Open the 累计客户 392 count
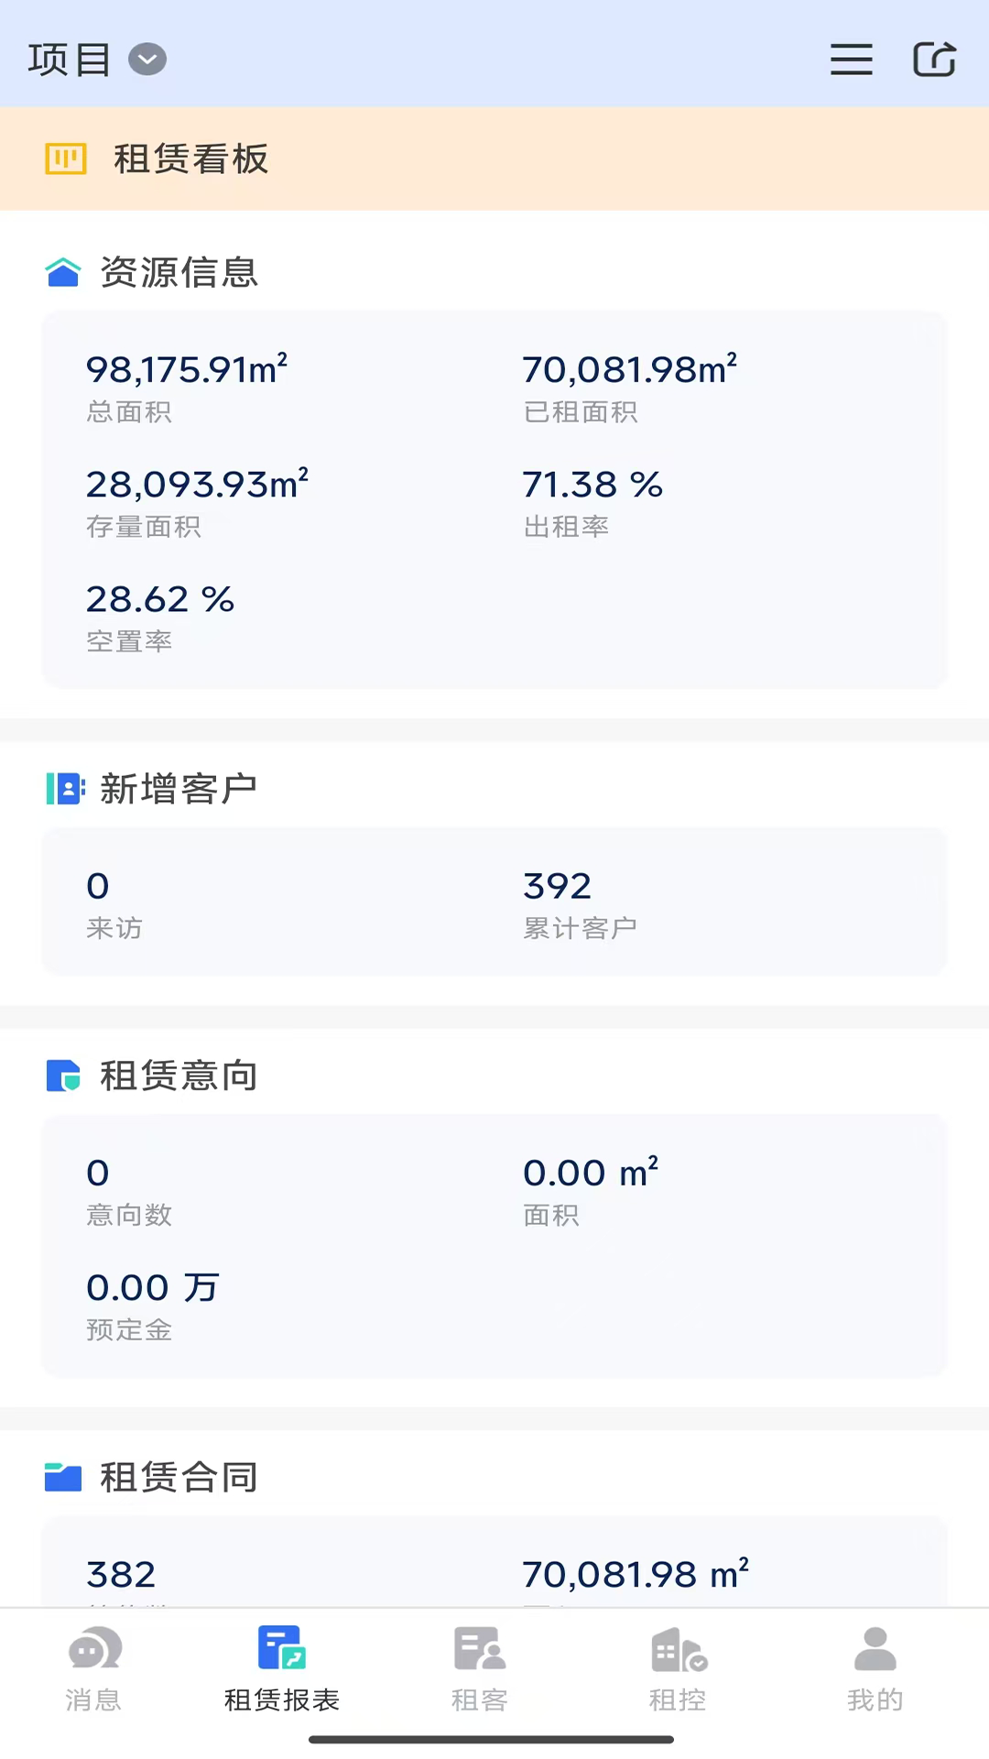Image resolution: width=989 pixels, height=1759 pixels. (558, 887)
